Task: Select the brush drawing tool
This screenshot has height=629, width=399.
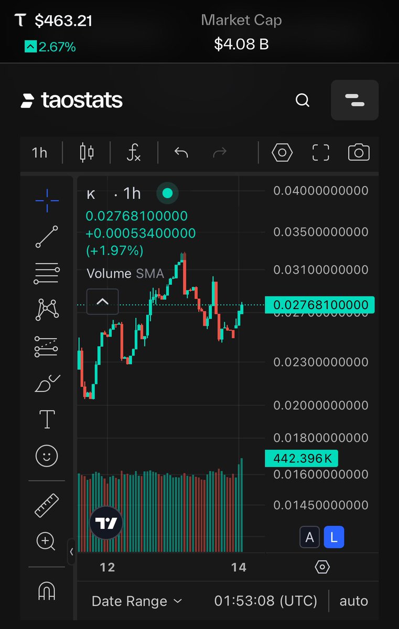Action: (x=47, y=384)
